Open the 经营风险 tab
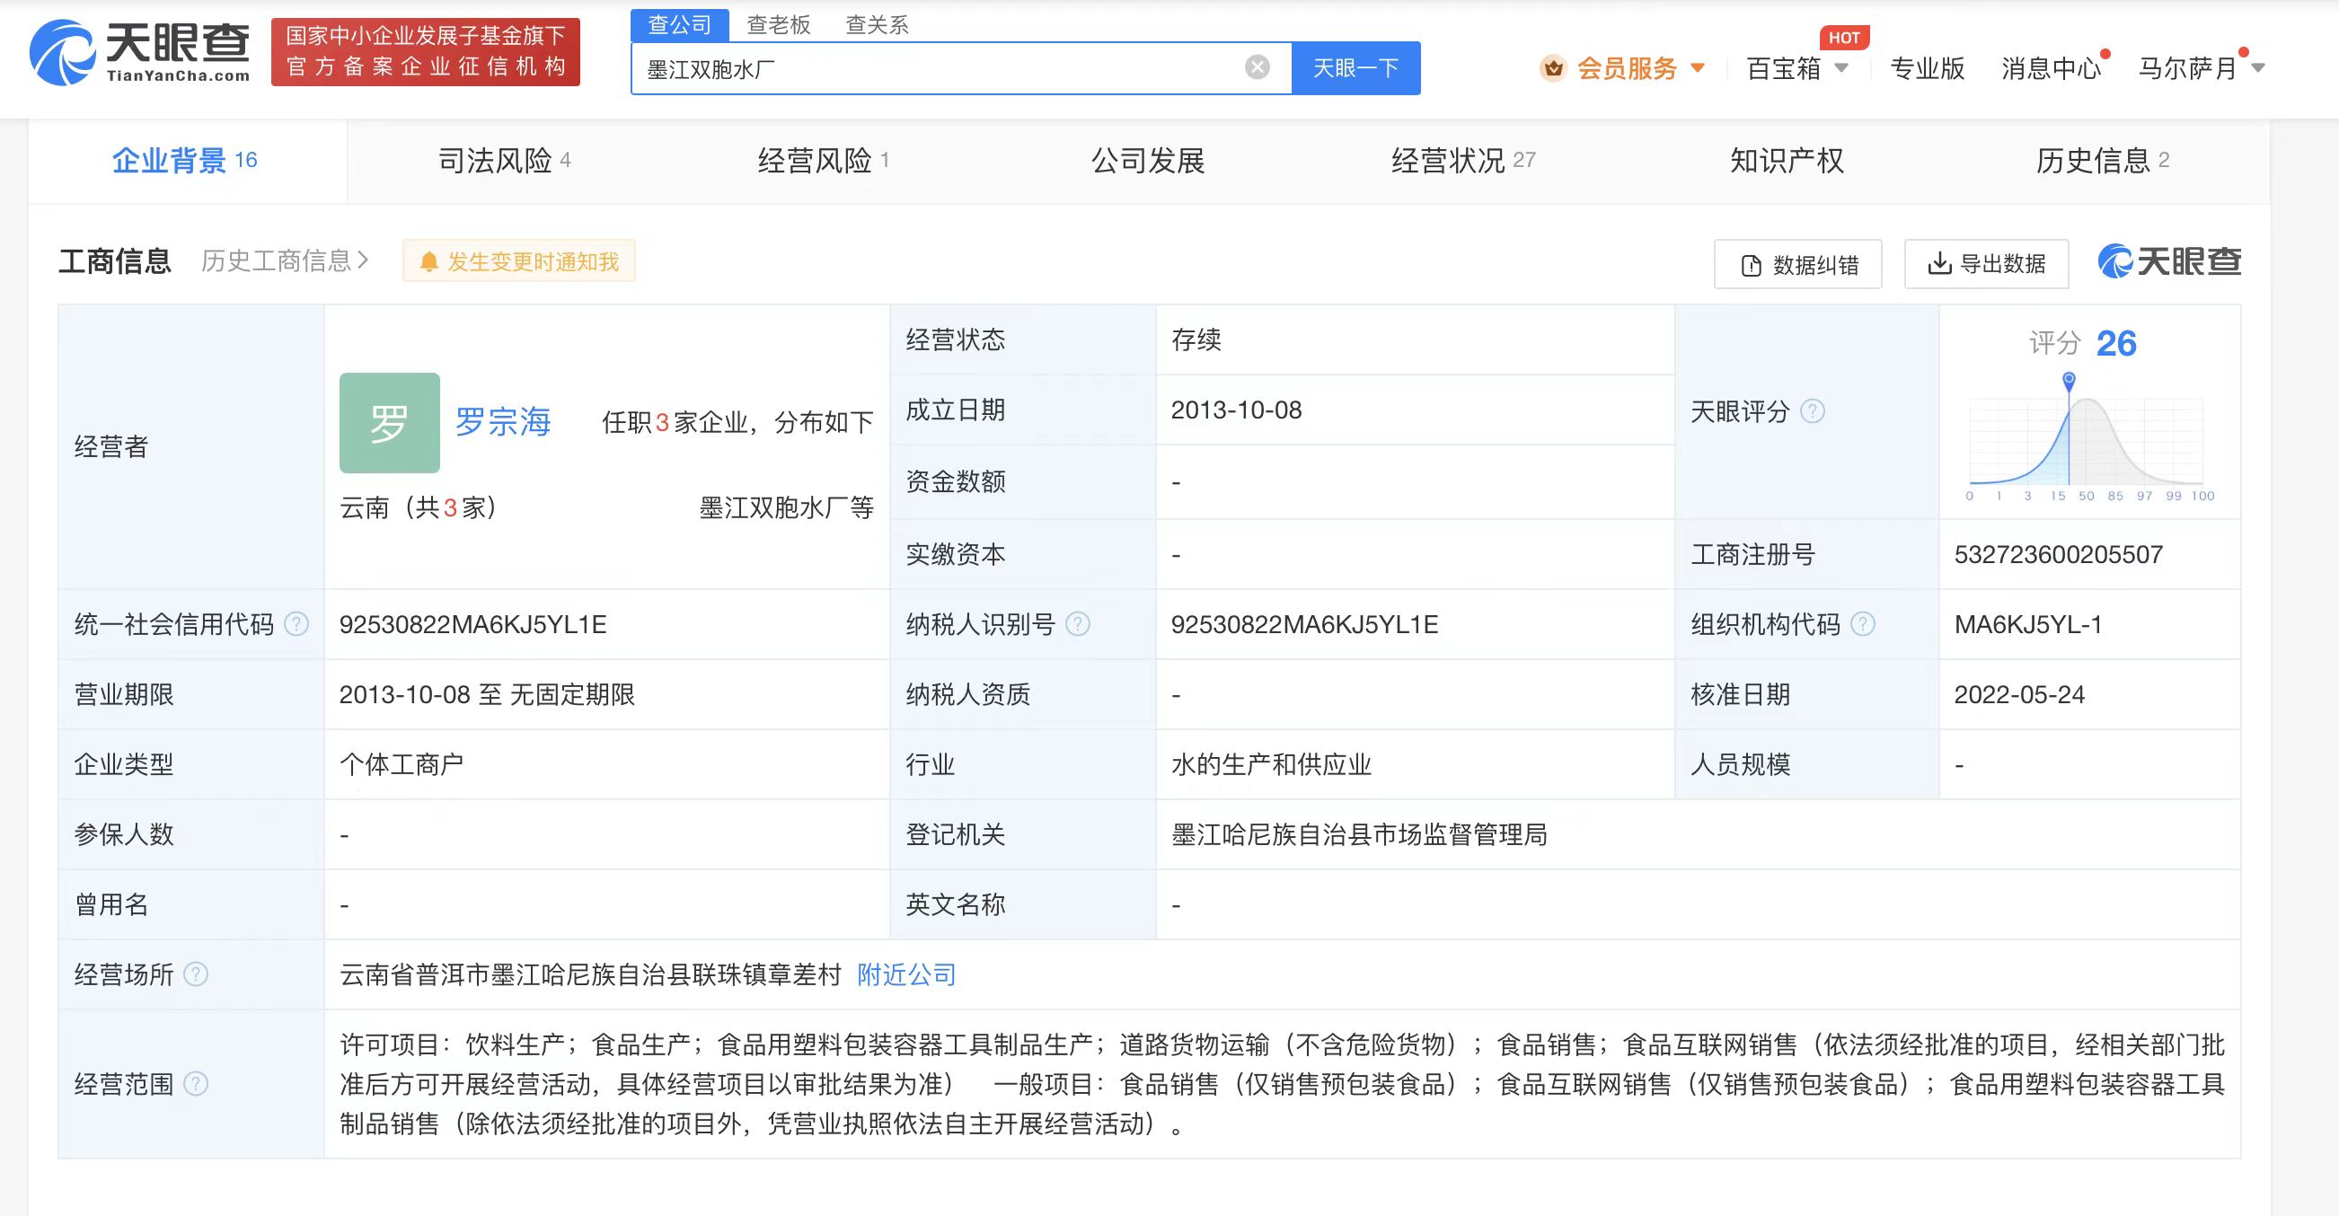2339x1216 pixels. (x=824, y=161)
